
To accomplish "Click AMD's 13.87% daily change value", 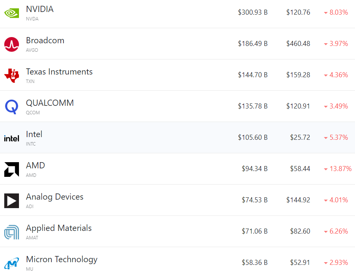I will [x=340, y=169].
